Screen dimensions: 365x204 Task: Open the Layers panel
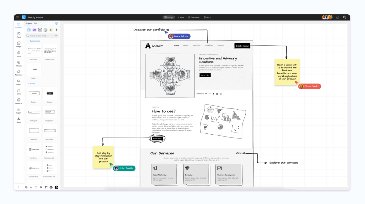pyautogui.click(x=19, y=82)
